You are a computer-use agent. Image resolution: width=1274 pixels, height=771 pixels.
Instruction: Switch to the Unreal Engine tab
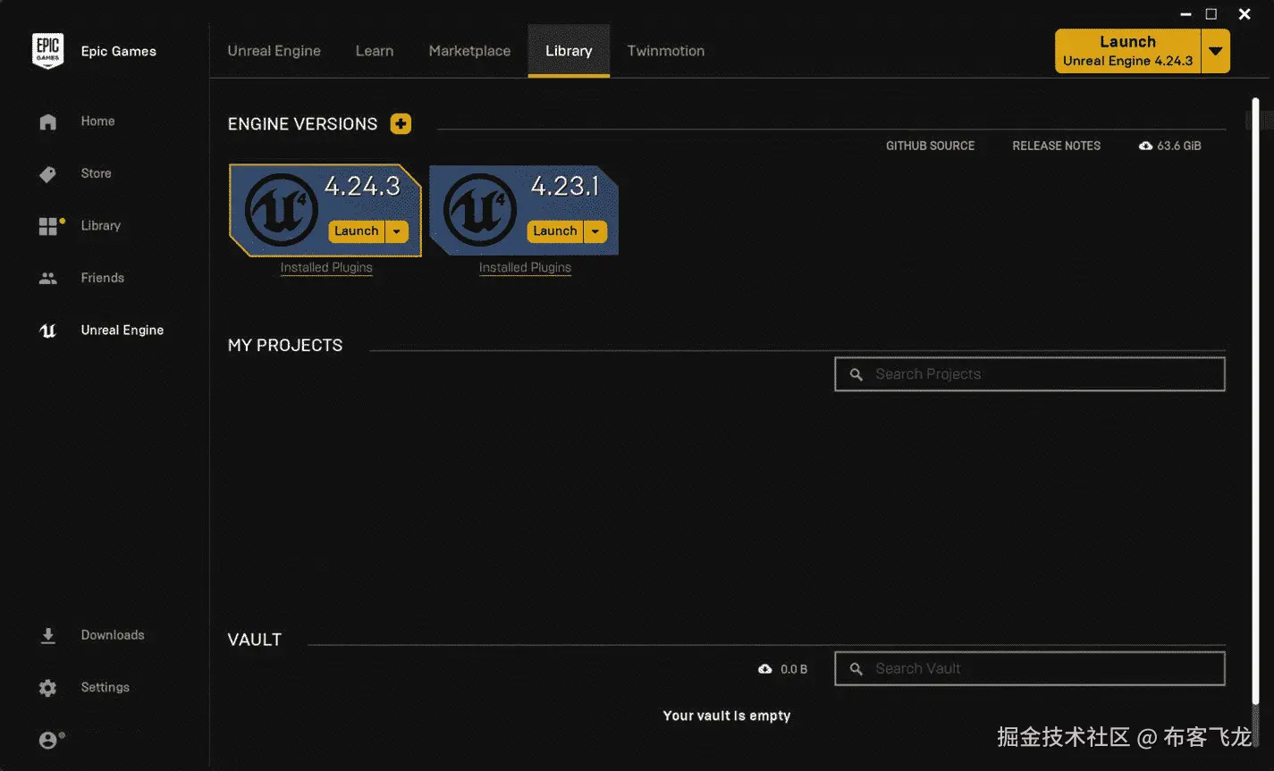coord(274,51)
